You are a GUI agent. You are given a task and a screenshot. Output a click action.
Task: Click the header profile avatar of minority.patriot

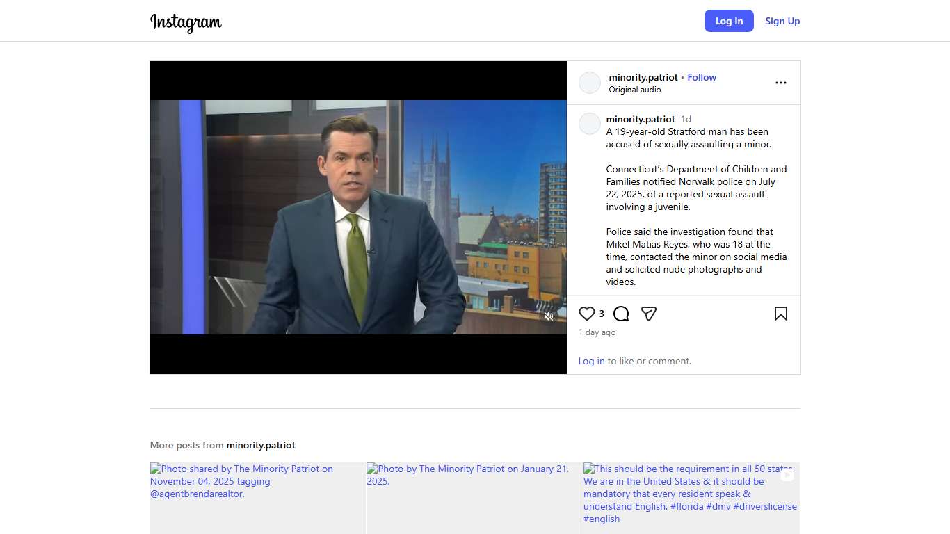click(x=590, y=83)
